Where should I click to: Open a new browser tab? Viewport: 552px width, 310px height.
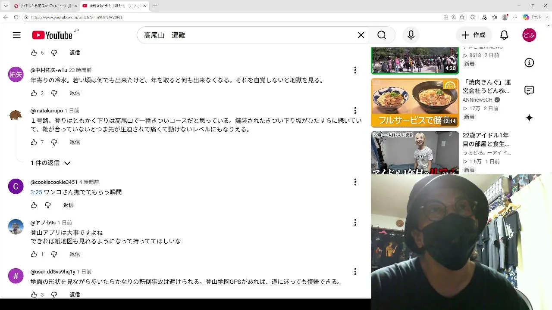pos(155,6)
